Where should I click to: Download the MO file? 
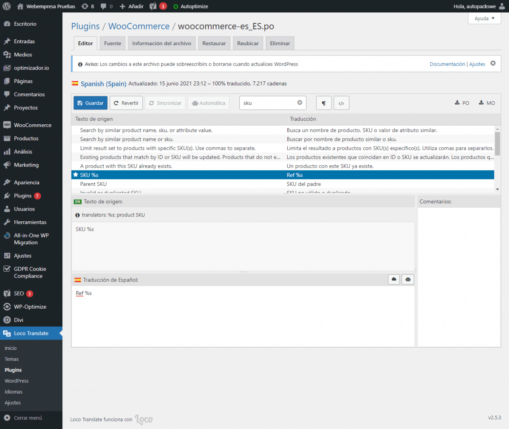[x=487, y=103]
